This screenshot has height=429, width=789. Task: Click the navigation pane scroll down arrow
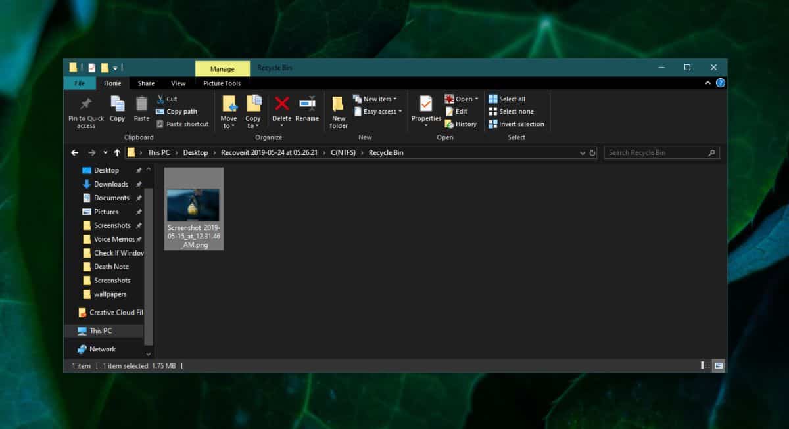(x=149, y=354)
